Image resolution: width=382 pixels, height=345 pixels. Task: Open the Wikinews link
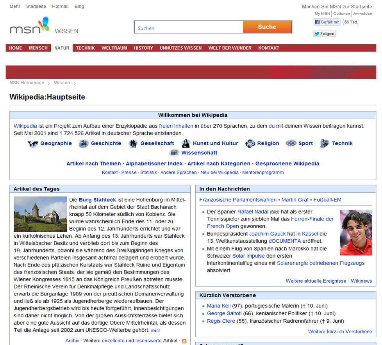(362, 281)
